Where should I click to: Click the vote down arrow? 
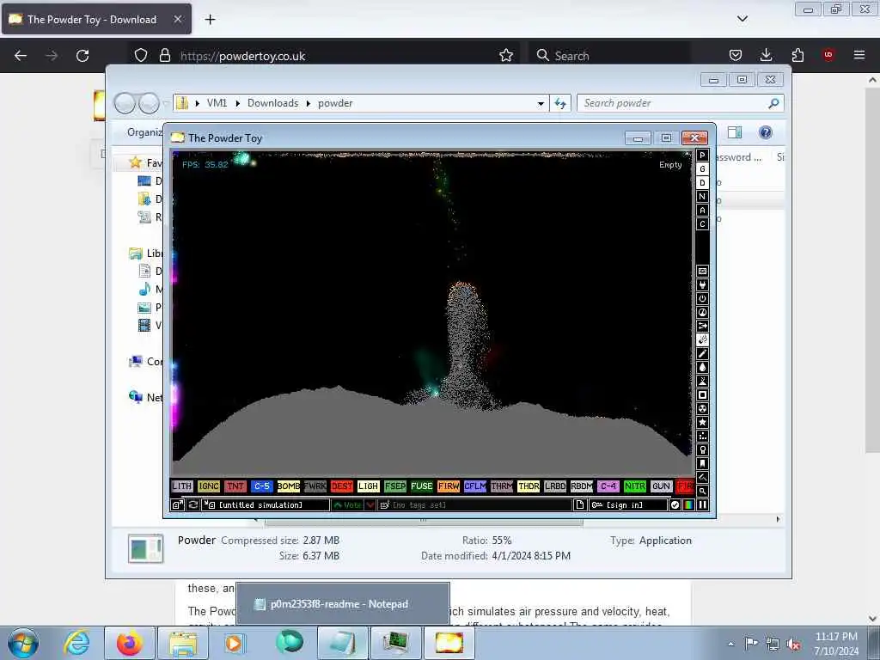[x=370, y=505]
